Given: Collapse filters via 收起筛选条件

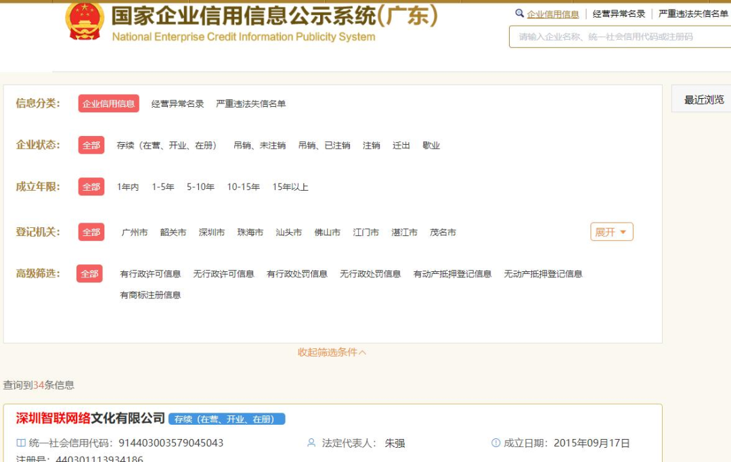Looking at the screenshot, I should click(330, 351).
